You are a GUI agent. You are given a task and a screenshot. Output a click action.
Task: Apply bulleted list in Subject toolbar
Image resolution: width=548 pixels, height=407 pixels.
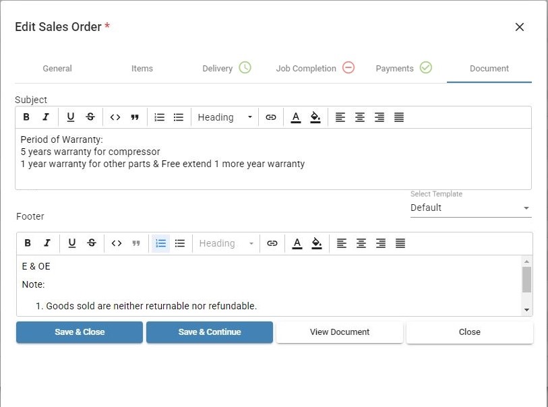click(x=179, y=117)
